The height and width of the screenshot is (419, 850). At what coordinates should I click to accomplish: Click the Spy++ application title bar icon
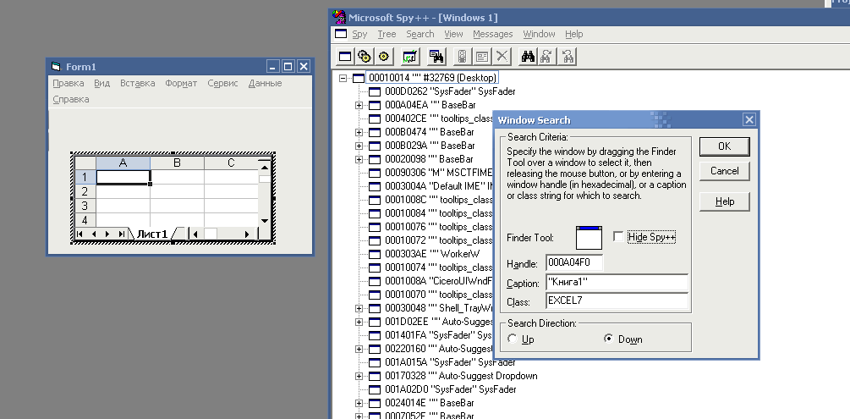pyautogui.click(x=339, y=18)
